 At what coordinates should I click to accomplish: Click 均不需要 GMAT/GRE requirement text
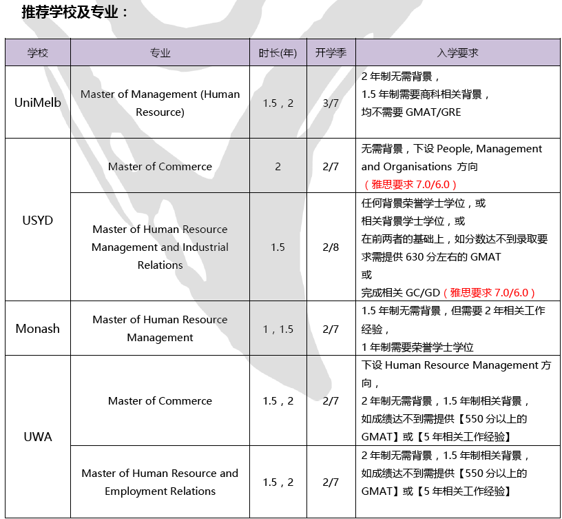click(x=411, y=112)
